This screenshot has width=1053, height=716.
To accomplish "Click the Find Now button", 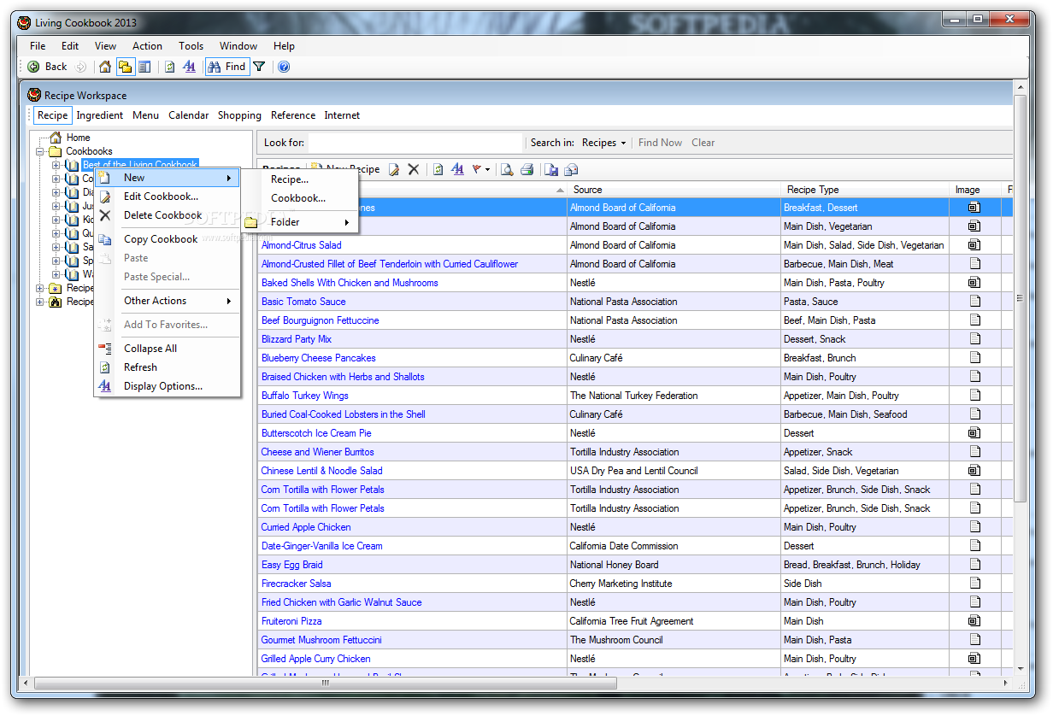I will [660, 143].
